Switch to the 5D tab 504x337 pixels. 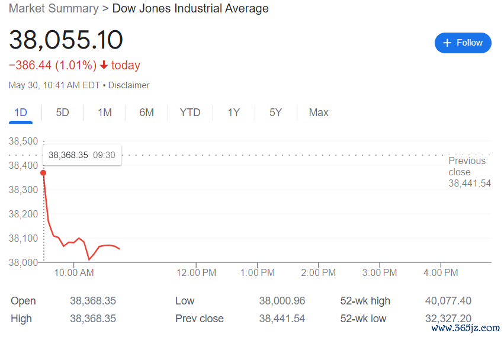click(62, 113)
